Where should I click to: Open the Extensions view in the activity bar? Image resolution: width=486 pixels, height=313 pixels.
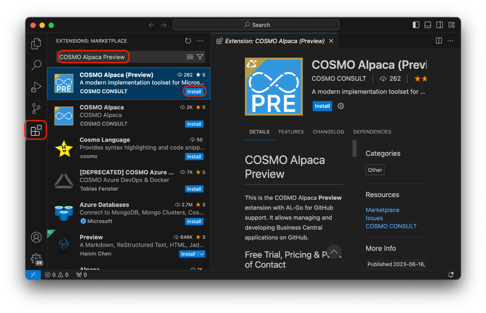[x=35, y=130]
